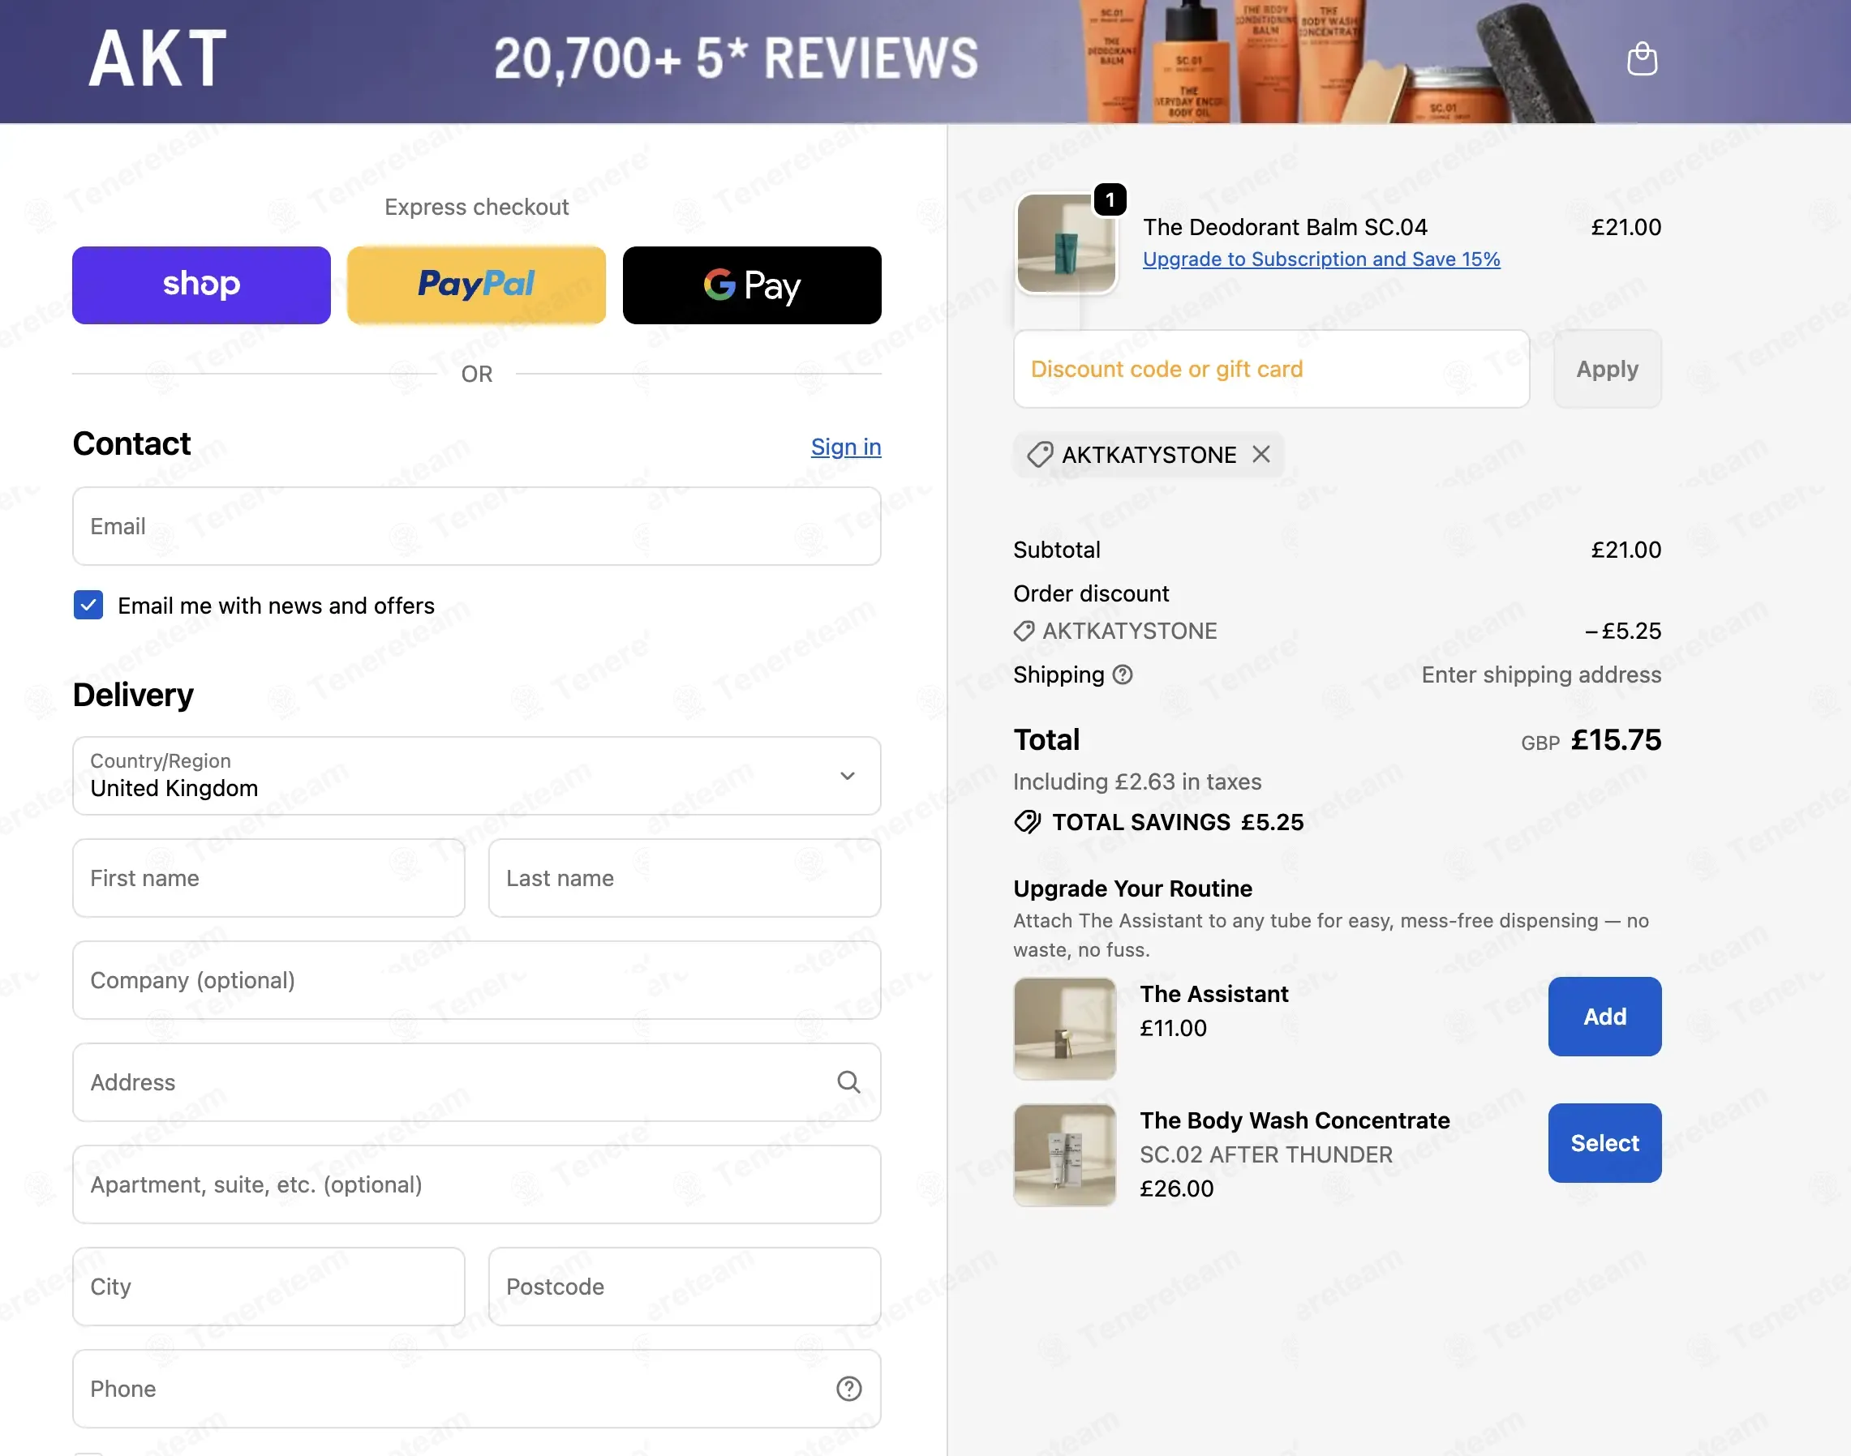Focus the Address input field

(x=477, y=1082)
